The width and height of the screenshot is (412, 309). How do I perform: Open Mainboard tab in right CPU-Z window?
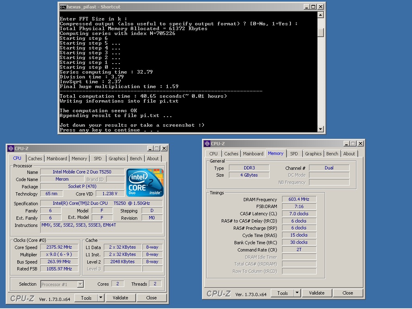pos(253,154)
